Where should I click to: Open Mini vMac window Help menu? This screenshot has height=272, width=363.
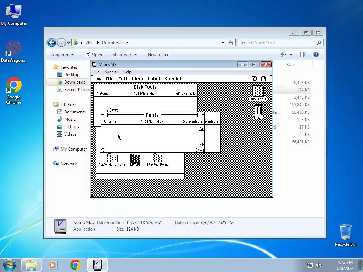[x=127, y=72]
